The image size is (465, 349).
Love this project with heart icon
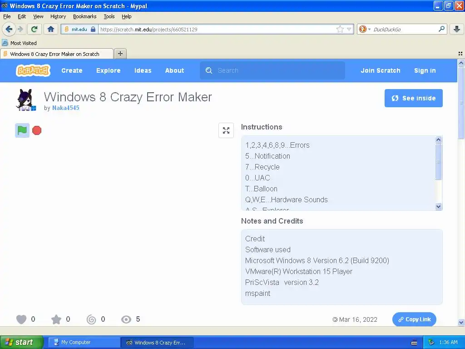click(x=21, y=319)
